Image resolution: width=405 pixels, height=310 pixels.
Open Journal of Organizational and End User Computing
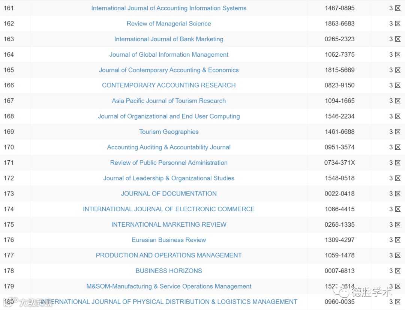tap(169, 116)
